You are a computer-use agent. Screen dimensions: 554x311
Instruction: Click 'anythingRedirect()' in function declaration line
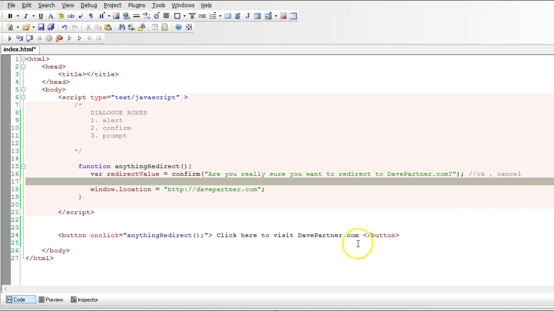coord(151,166)
